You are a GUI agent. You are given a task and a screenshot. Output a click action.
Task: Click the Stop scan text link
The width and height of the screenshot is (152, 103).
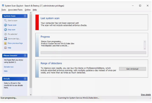11,30
